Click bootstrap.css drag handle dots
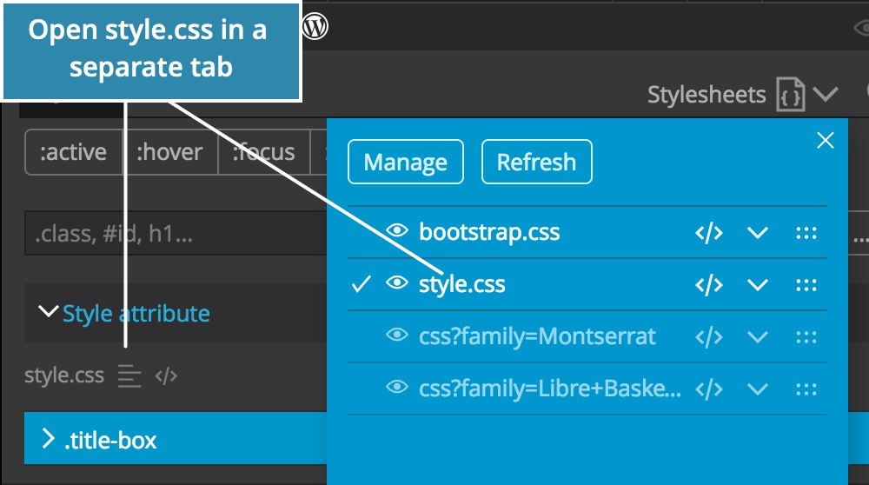Viewport: 869px width, 485px height. coord(806,233)
